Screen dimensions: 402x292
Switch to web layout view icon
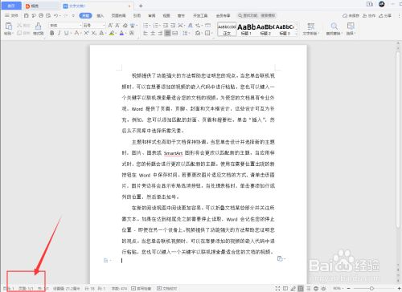(316, 288)
